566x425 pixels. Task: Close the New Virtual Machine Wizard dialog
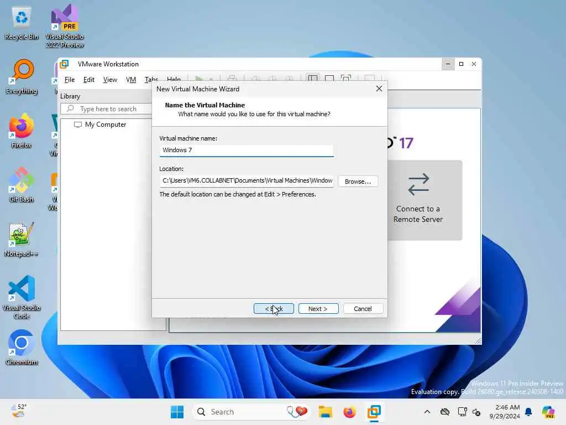tap(379, 89)
